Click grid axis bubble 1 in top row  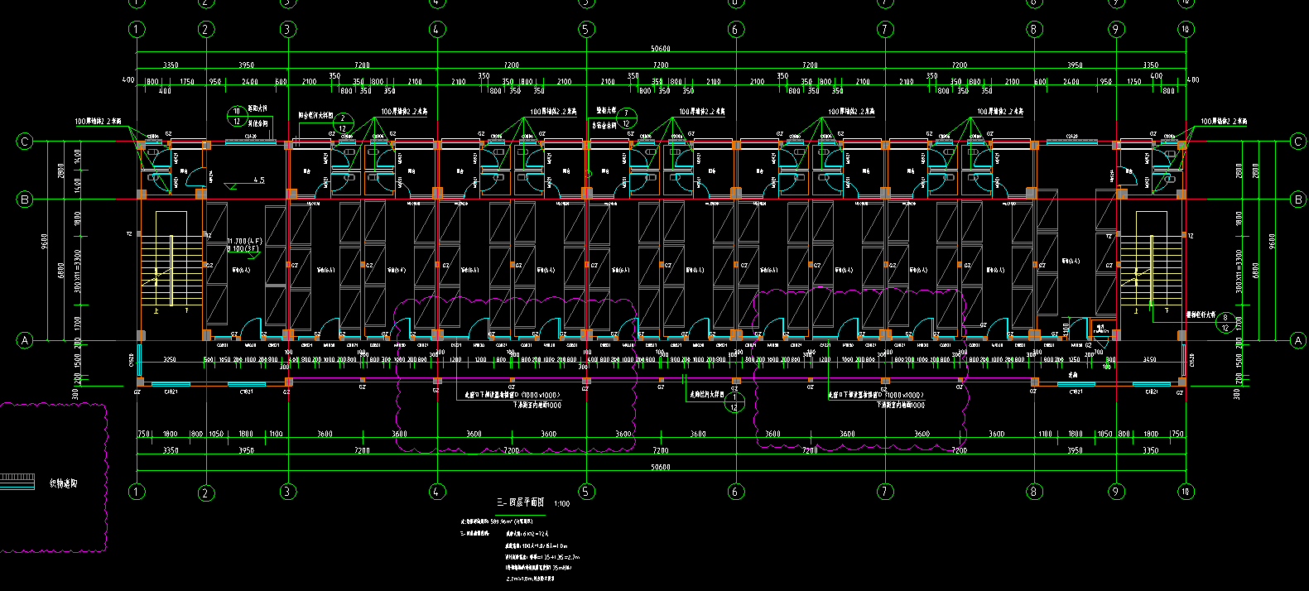(137, 30)
